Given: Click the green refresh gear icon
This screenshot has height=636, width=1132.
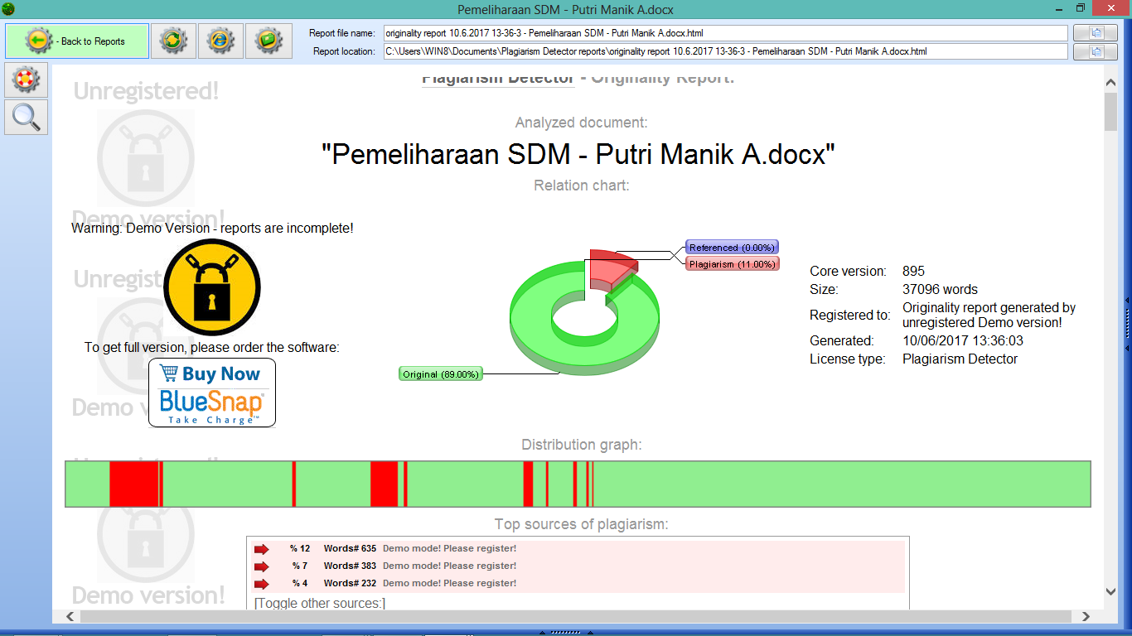Looking at the screenshot, I should (x=173, y=41).
